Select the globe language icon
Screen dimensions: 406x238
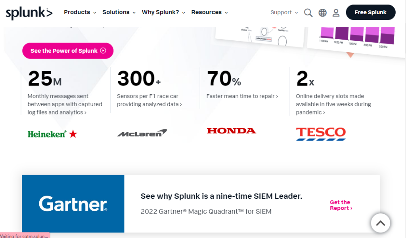pos(322,12)
